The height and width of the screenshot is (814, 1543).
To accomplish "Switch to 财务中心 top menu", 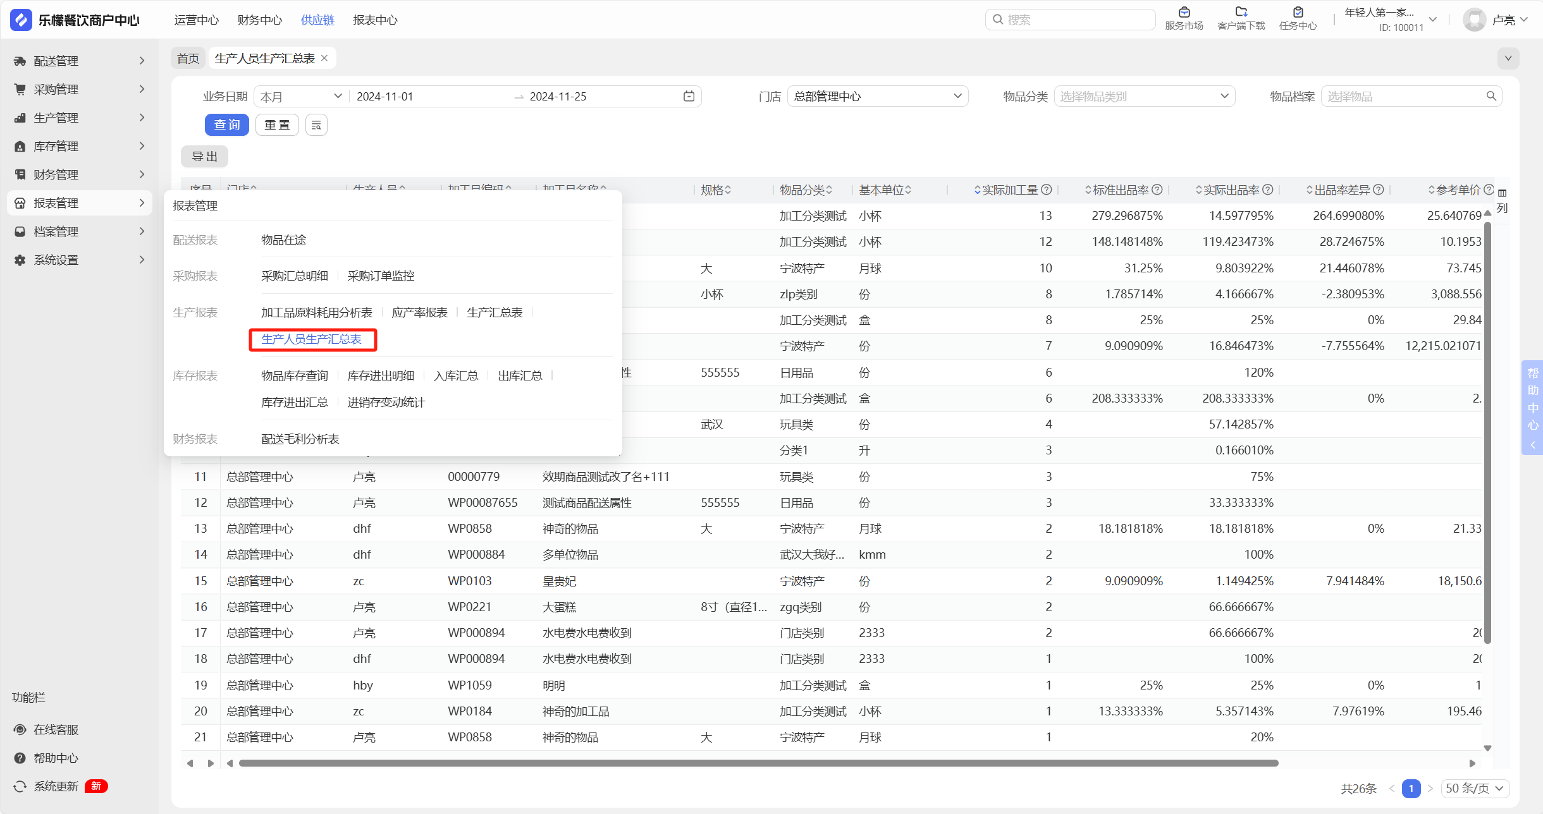I will pos(259,20).
